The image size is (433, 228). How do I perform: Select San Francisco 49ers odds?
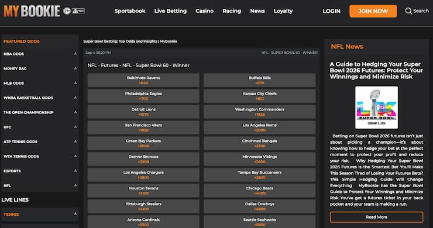tap(143, 127)
